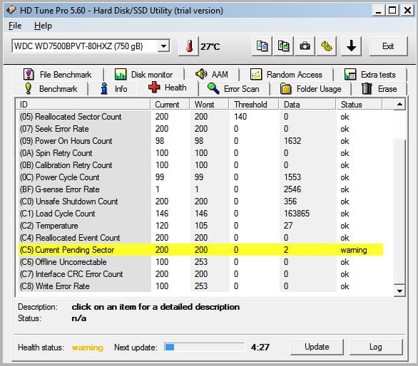Copy info to clipboard toolbar icon
Image resolution: width=418 pixels, height=366 pixels.
click(262, 46)
